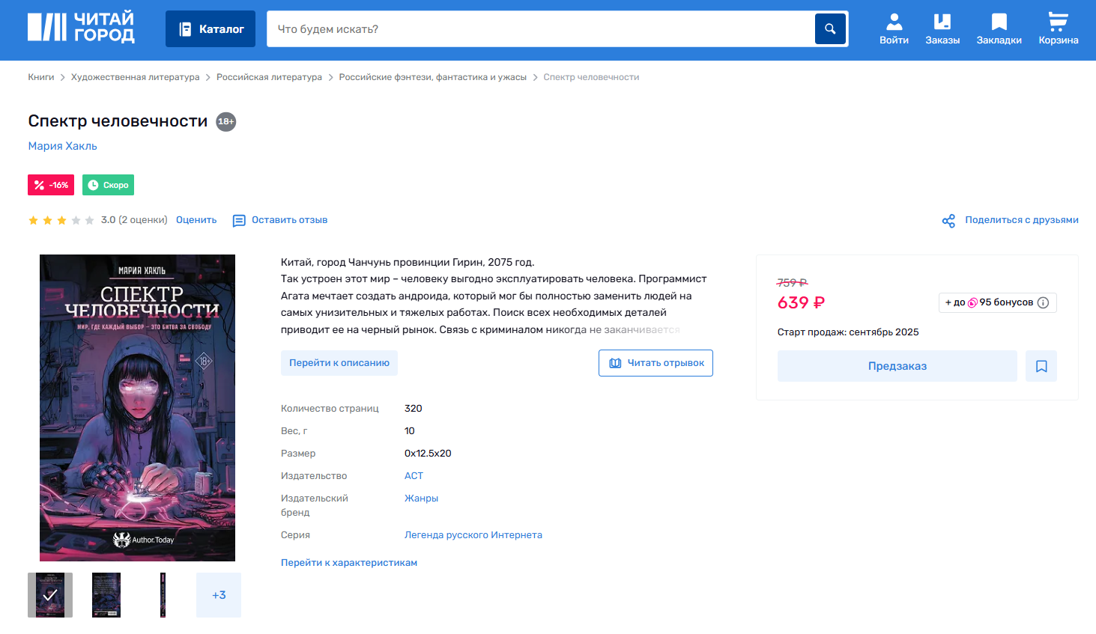Click the '3.0 (2 оценки)' rating text
Viewport: 1096px width, 634px height.
pyautogui.click(x=134, y=220)
